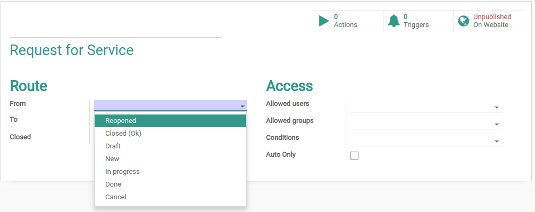
Task: Click the Actions play icon
Action: coord(324,21)
